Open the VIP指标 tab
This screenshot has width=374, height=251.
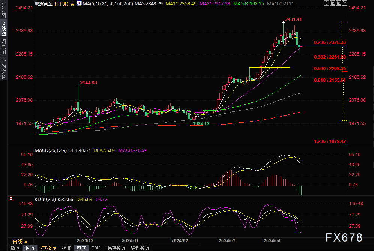(48, 248)
